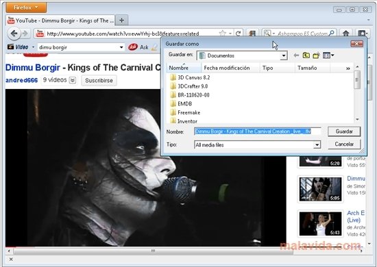377x267 pixels.
Task: Select the BR-110620-00 folder
Action: pyautogui.click(x=189, y=95)
